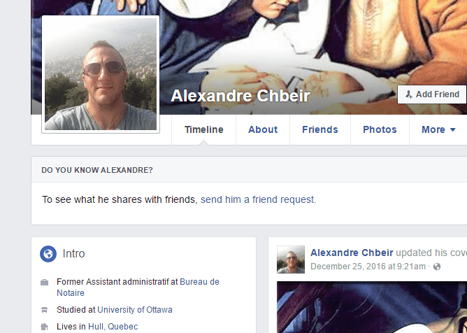
Task: Click the Add Friend button
Action: coord(432,94)
